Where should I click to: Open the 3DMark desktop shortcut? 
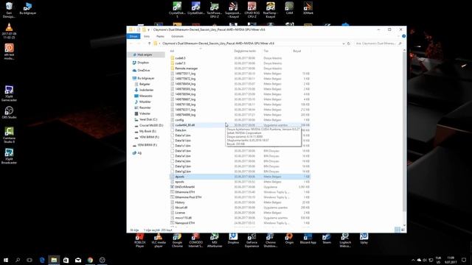pos(308,8)
